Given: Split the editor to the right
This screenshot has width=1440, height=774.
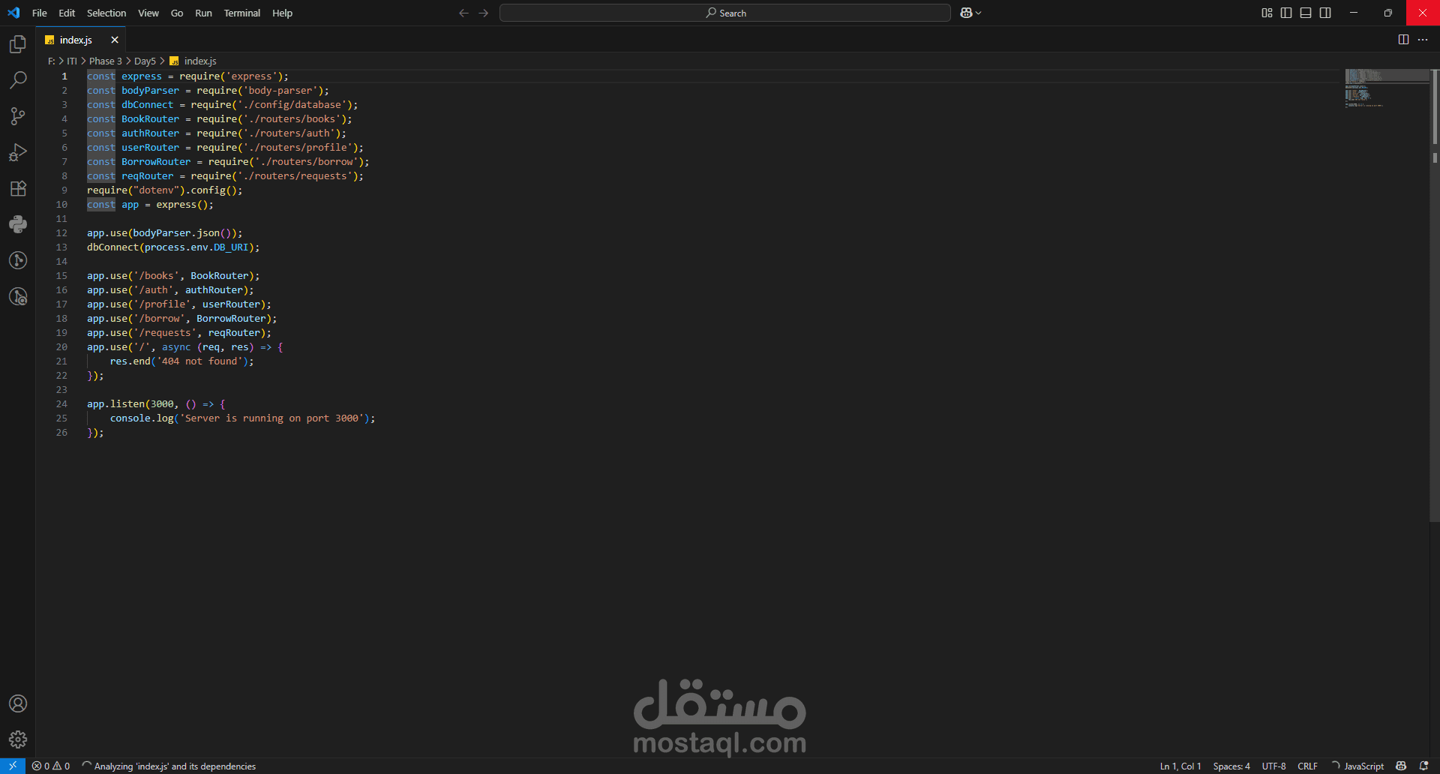Looking at the screenshot, I should pos(1403,40).
